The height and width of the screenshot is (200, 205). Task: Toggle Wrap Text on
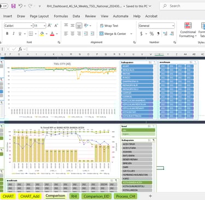click(109, 26)
